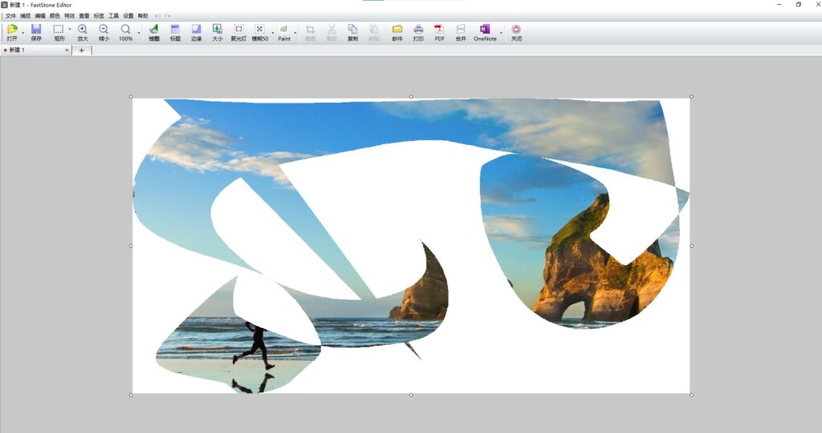The image size is (822, 433).
Task: Click the bottom-left image resize handle
Action: [x=131, y=395]
